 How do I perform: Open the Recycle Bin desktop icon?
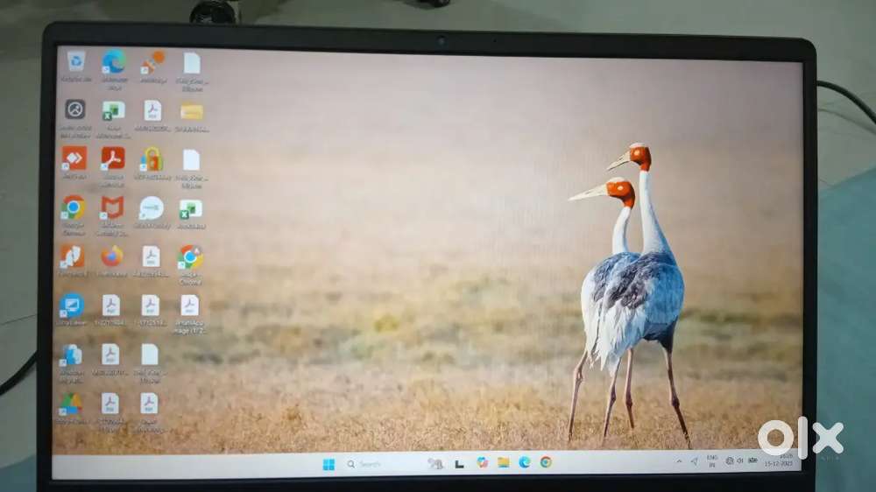76,62
